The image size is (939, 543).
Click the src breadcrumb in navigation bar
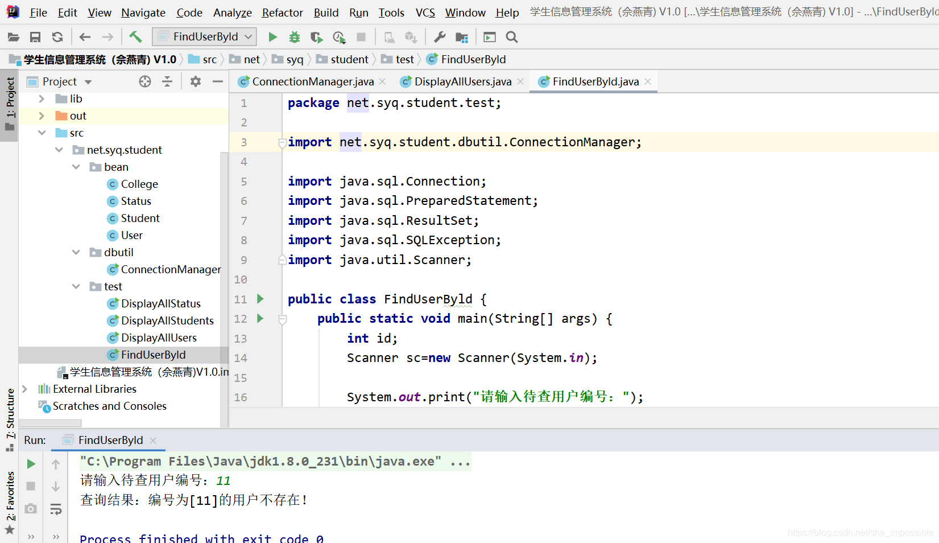[202, 59]
